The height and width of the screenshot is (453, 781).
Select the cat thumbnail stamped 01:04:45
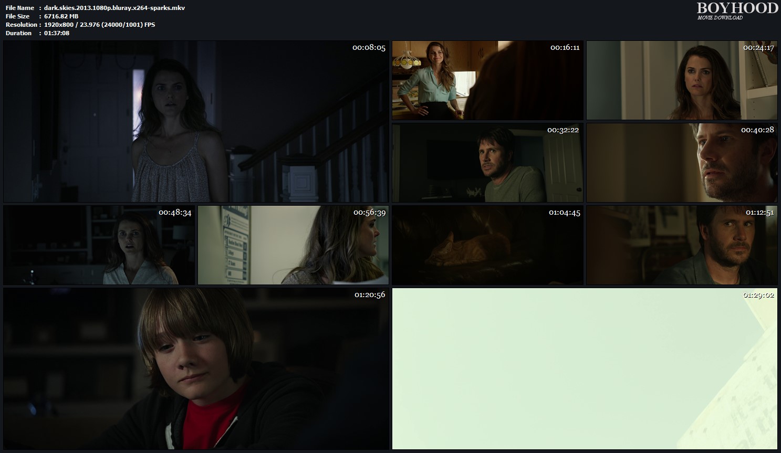coord(487,245)
